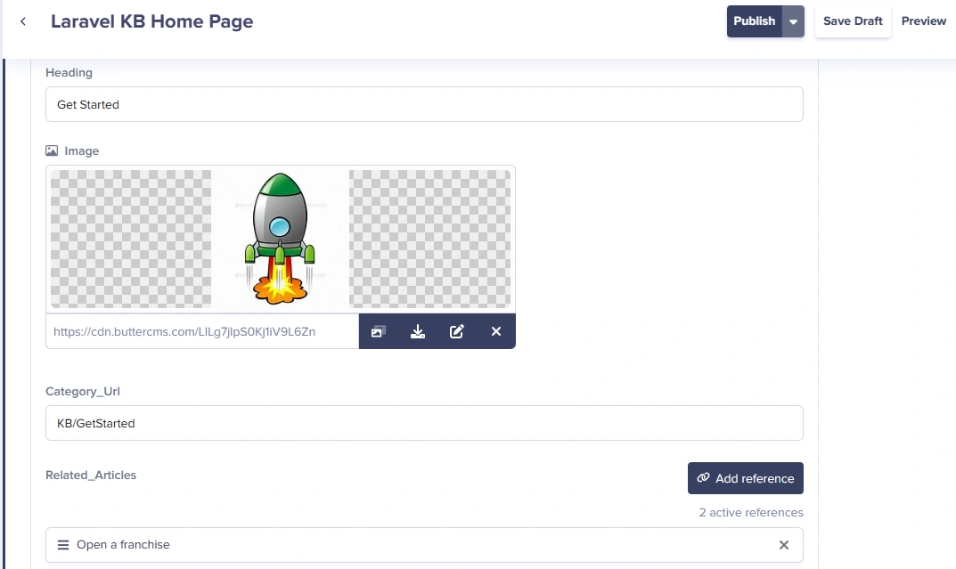Click the back arrow beside the page title
The width and height of the screenshot is (956, 569).
point(23,21)
